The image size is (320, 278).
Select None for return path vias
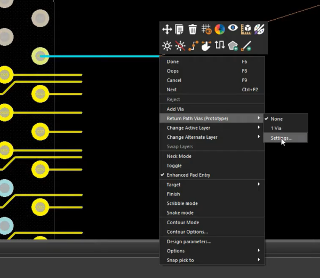point(286,119)
